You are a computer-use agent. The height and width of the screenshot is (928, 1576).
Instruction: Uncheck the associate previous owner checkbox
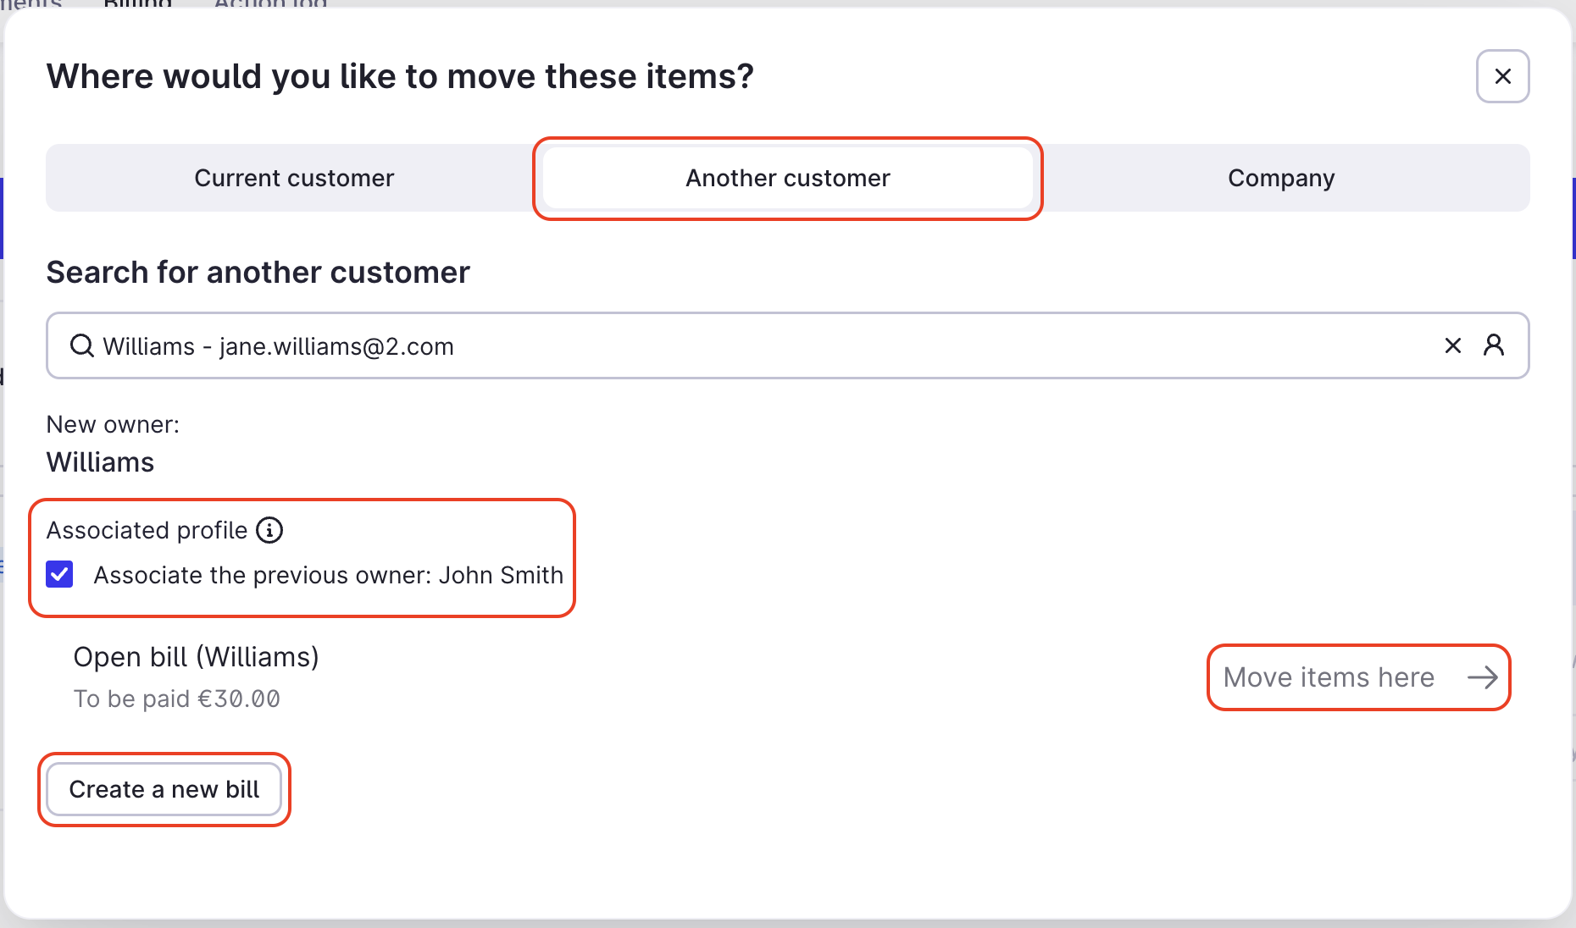pyautogui.click(x=59, y=574)
